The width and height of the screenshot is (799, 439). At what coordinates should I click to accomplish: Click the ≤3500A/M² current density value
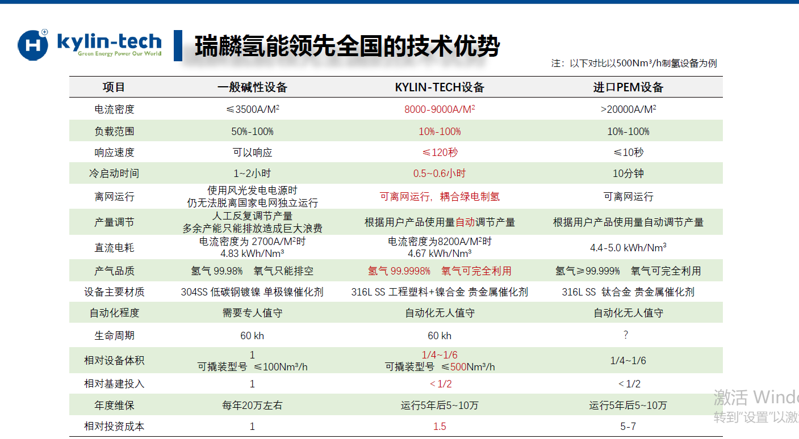pyautogui.click(x=252, y=109)
